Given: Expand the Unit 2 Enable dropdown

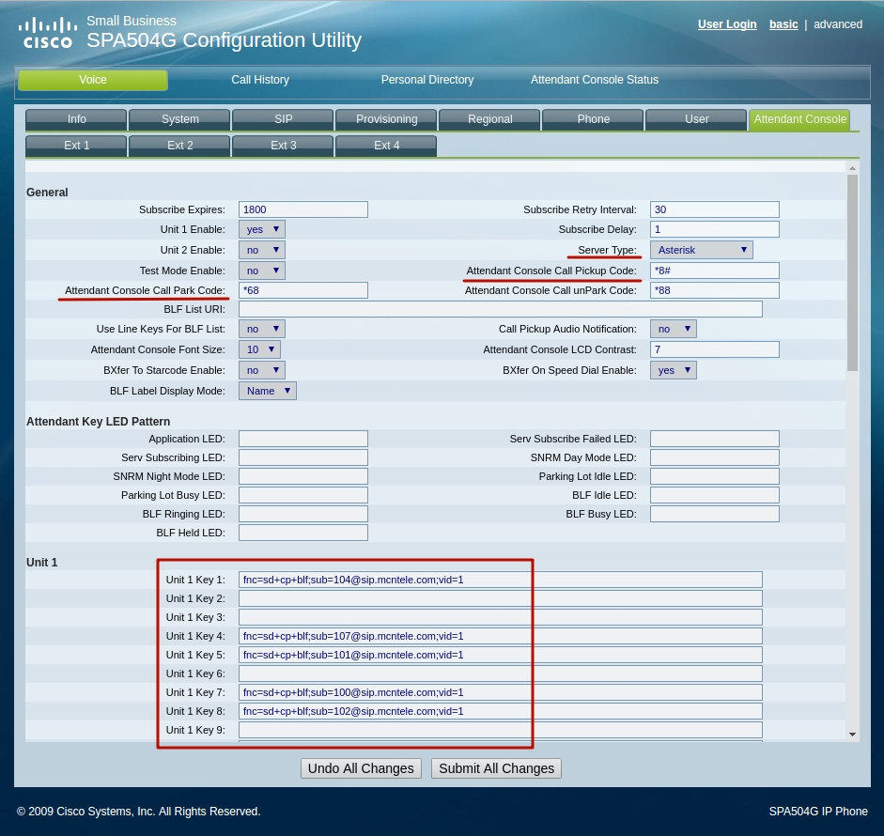Looking at the screenshot, I should pyautogui.click(x=262, y=250).
